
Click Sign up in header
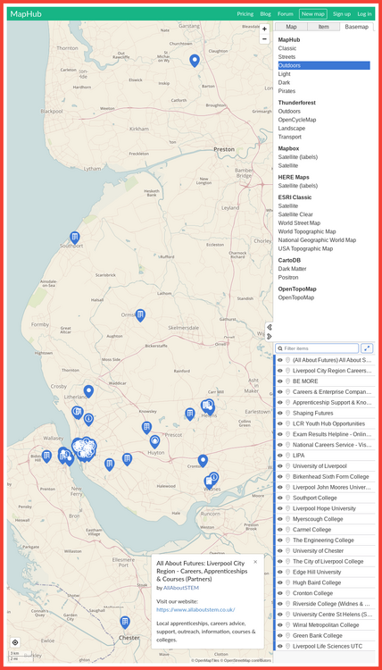[342, 14]
